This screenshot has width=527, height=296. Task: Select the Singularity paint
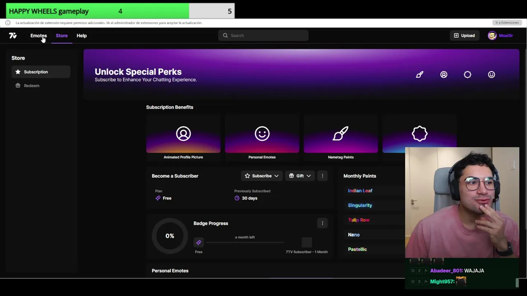click(360, 205)
